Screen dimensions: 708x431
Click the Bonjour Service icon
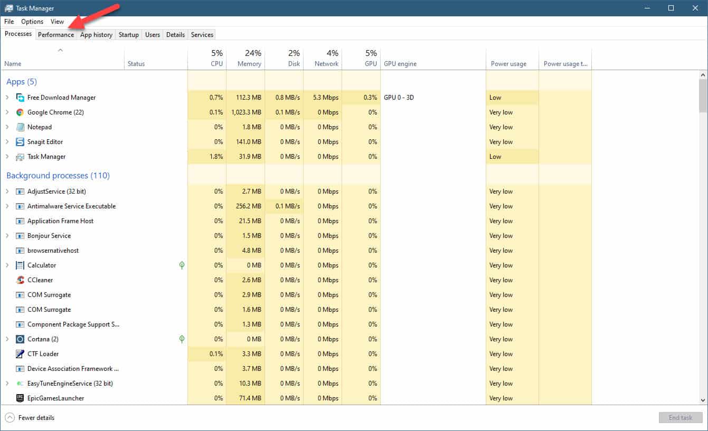20,236
